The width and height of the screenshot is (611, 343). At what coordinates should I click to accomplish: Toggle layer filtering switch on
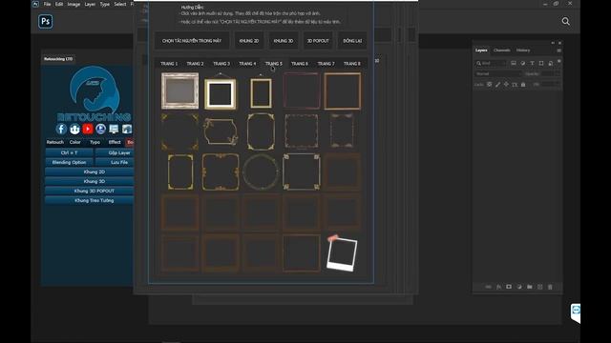559,61
